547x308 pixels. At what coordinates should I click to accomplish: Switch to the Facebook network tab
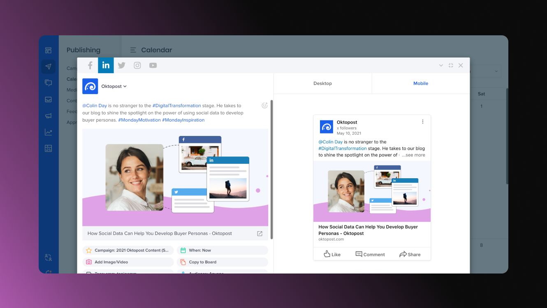[90, 65]
